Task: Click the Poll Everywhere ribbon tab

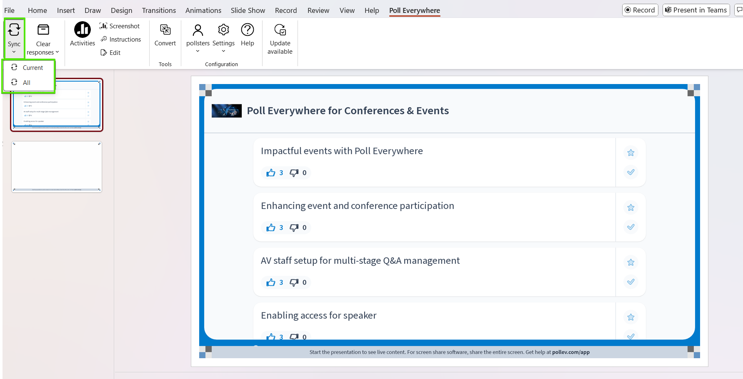Action: pyautogui.click(x=415, y=10)
